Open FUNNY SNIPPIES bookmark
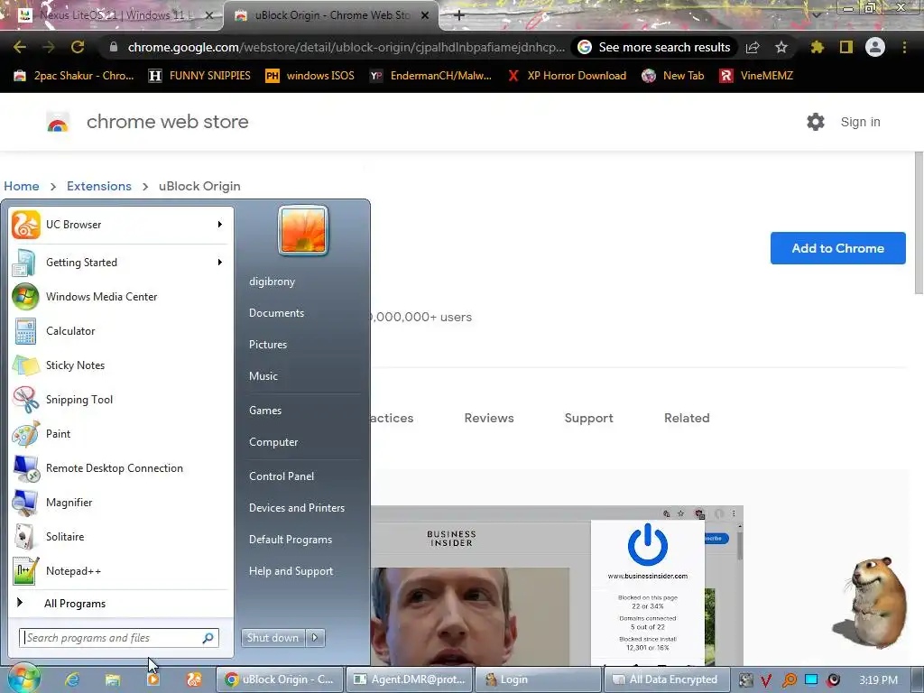 click(x=199, y=76)
